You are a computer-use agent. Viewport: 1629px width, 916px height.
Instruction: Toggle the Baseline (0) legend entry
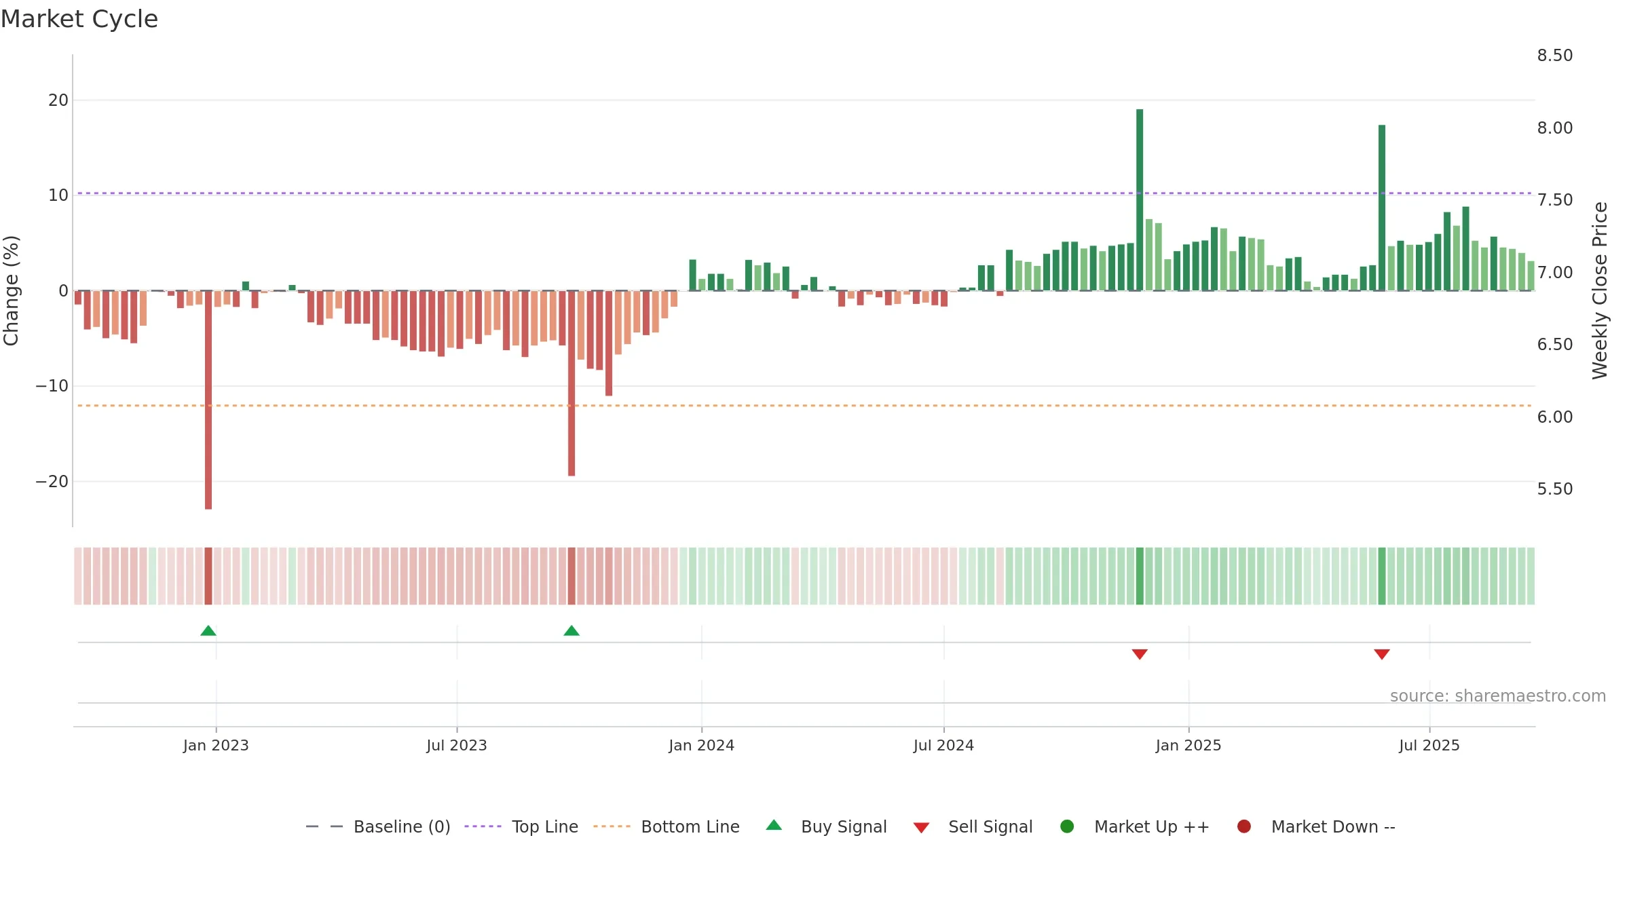coord(378,826)
